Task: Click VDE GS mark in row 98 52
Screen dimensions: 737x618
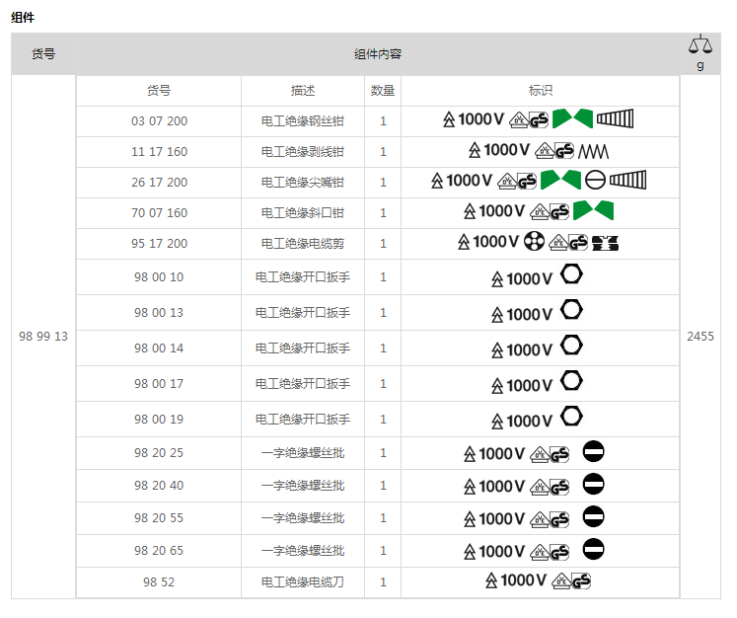Action: click(571, 581)
